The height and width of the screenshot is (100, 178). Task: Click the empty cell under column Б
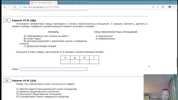pyautogui.click(x=75, y=62)
